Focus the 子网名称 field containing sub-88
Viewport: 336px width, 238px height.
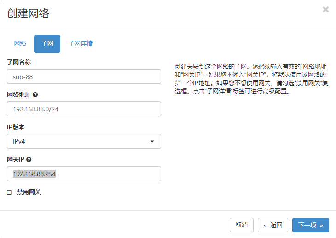click(x=84, y=76)
